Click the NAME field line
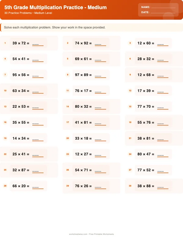 point(163,7)
